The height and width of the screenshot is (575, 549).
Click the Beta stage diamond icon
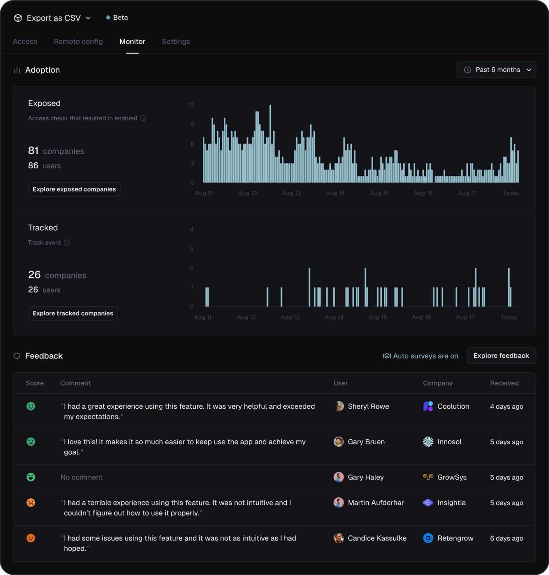(108, 17)
